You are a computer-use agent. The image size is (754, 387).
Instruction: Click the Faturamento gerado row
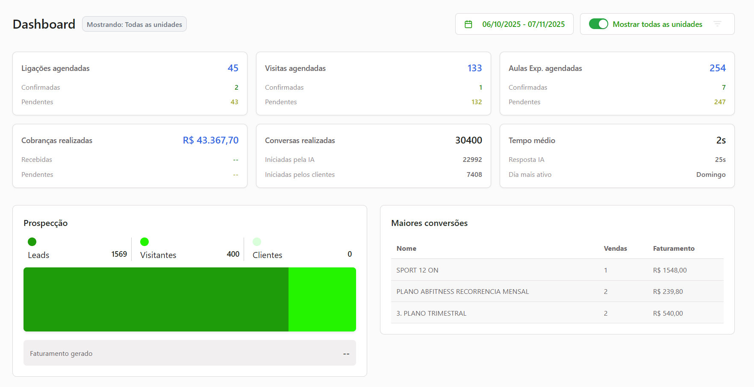pos(189,353)
